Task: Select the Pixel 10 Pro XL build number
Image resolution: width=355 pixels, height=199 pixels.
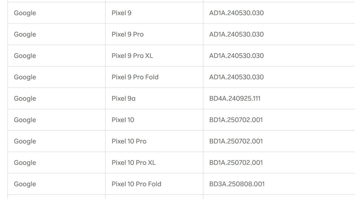Action: [236, 163]
